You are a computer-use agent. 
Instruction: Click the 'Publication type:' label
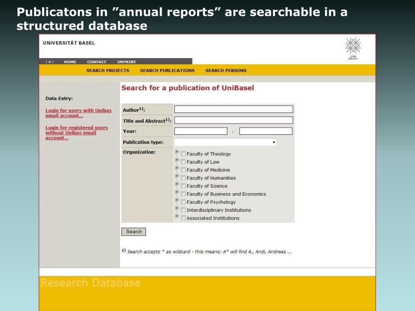pyautogui.click(x=143, y=142)
